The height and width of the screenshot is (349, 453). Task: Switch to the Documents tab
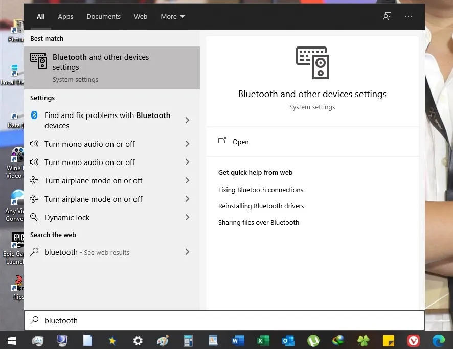pos(103,16)
